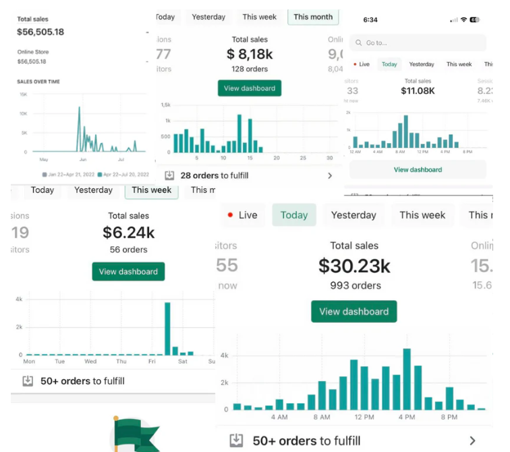The height and width of the screenshot is (452, 510).
Task: Click the inbox icon beside 28 orders to fulfill
Action: (169, 175)
